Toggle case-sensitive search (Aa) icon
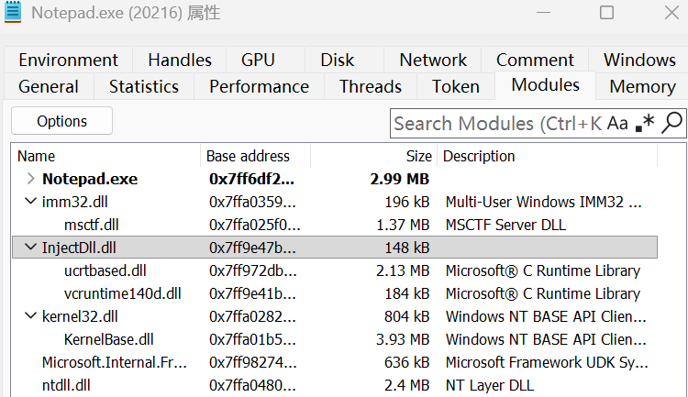This screenshot has height=397, width=688. click(x=617, y=123)
